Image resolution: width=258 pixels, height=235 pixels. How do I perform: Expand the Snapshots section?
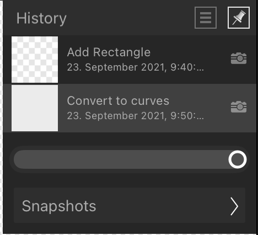point(130,205)
